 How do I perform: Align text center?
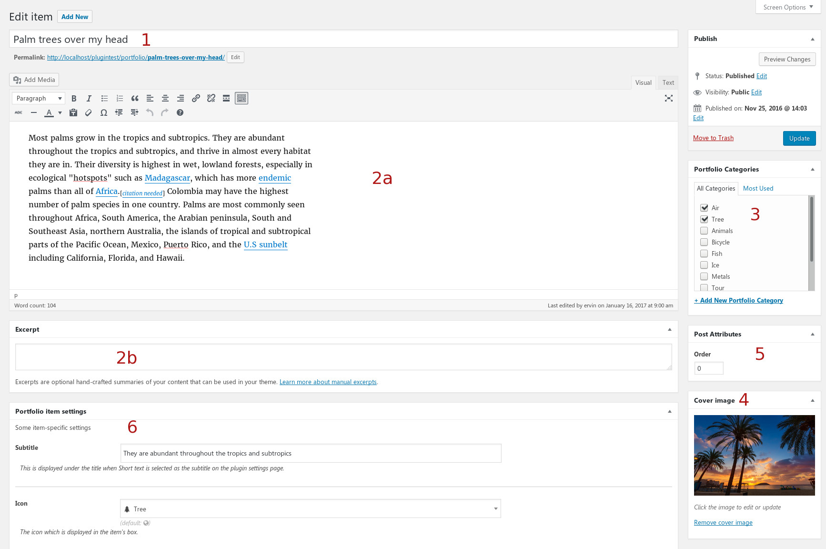165,98
